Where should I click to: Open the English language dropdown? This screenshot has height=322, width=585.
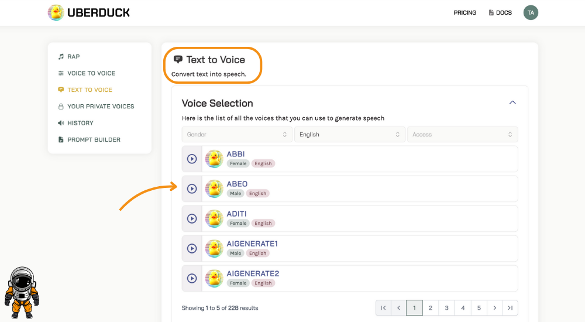(350, 135)
